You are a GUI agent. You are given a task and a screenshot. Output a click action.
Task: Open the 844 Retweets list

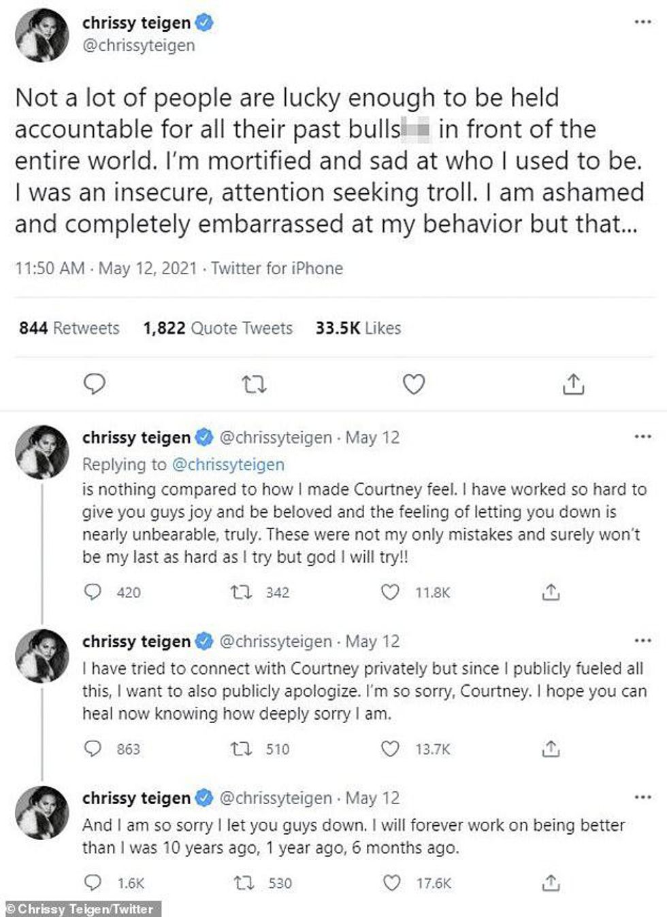tap(69, 328)
